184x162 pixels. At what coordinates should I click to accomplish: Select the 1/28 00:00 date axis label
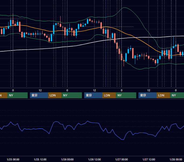176,159
